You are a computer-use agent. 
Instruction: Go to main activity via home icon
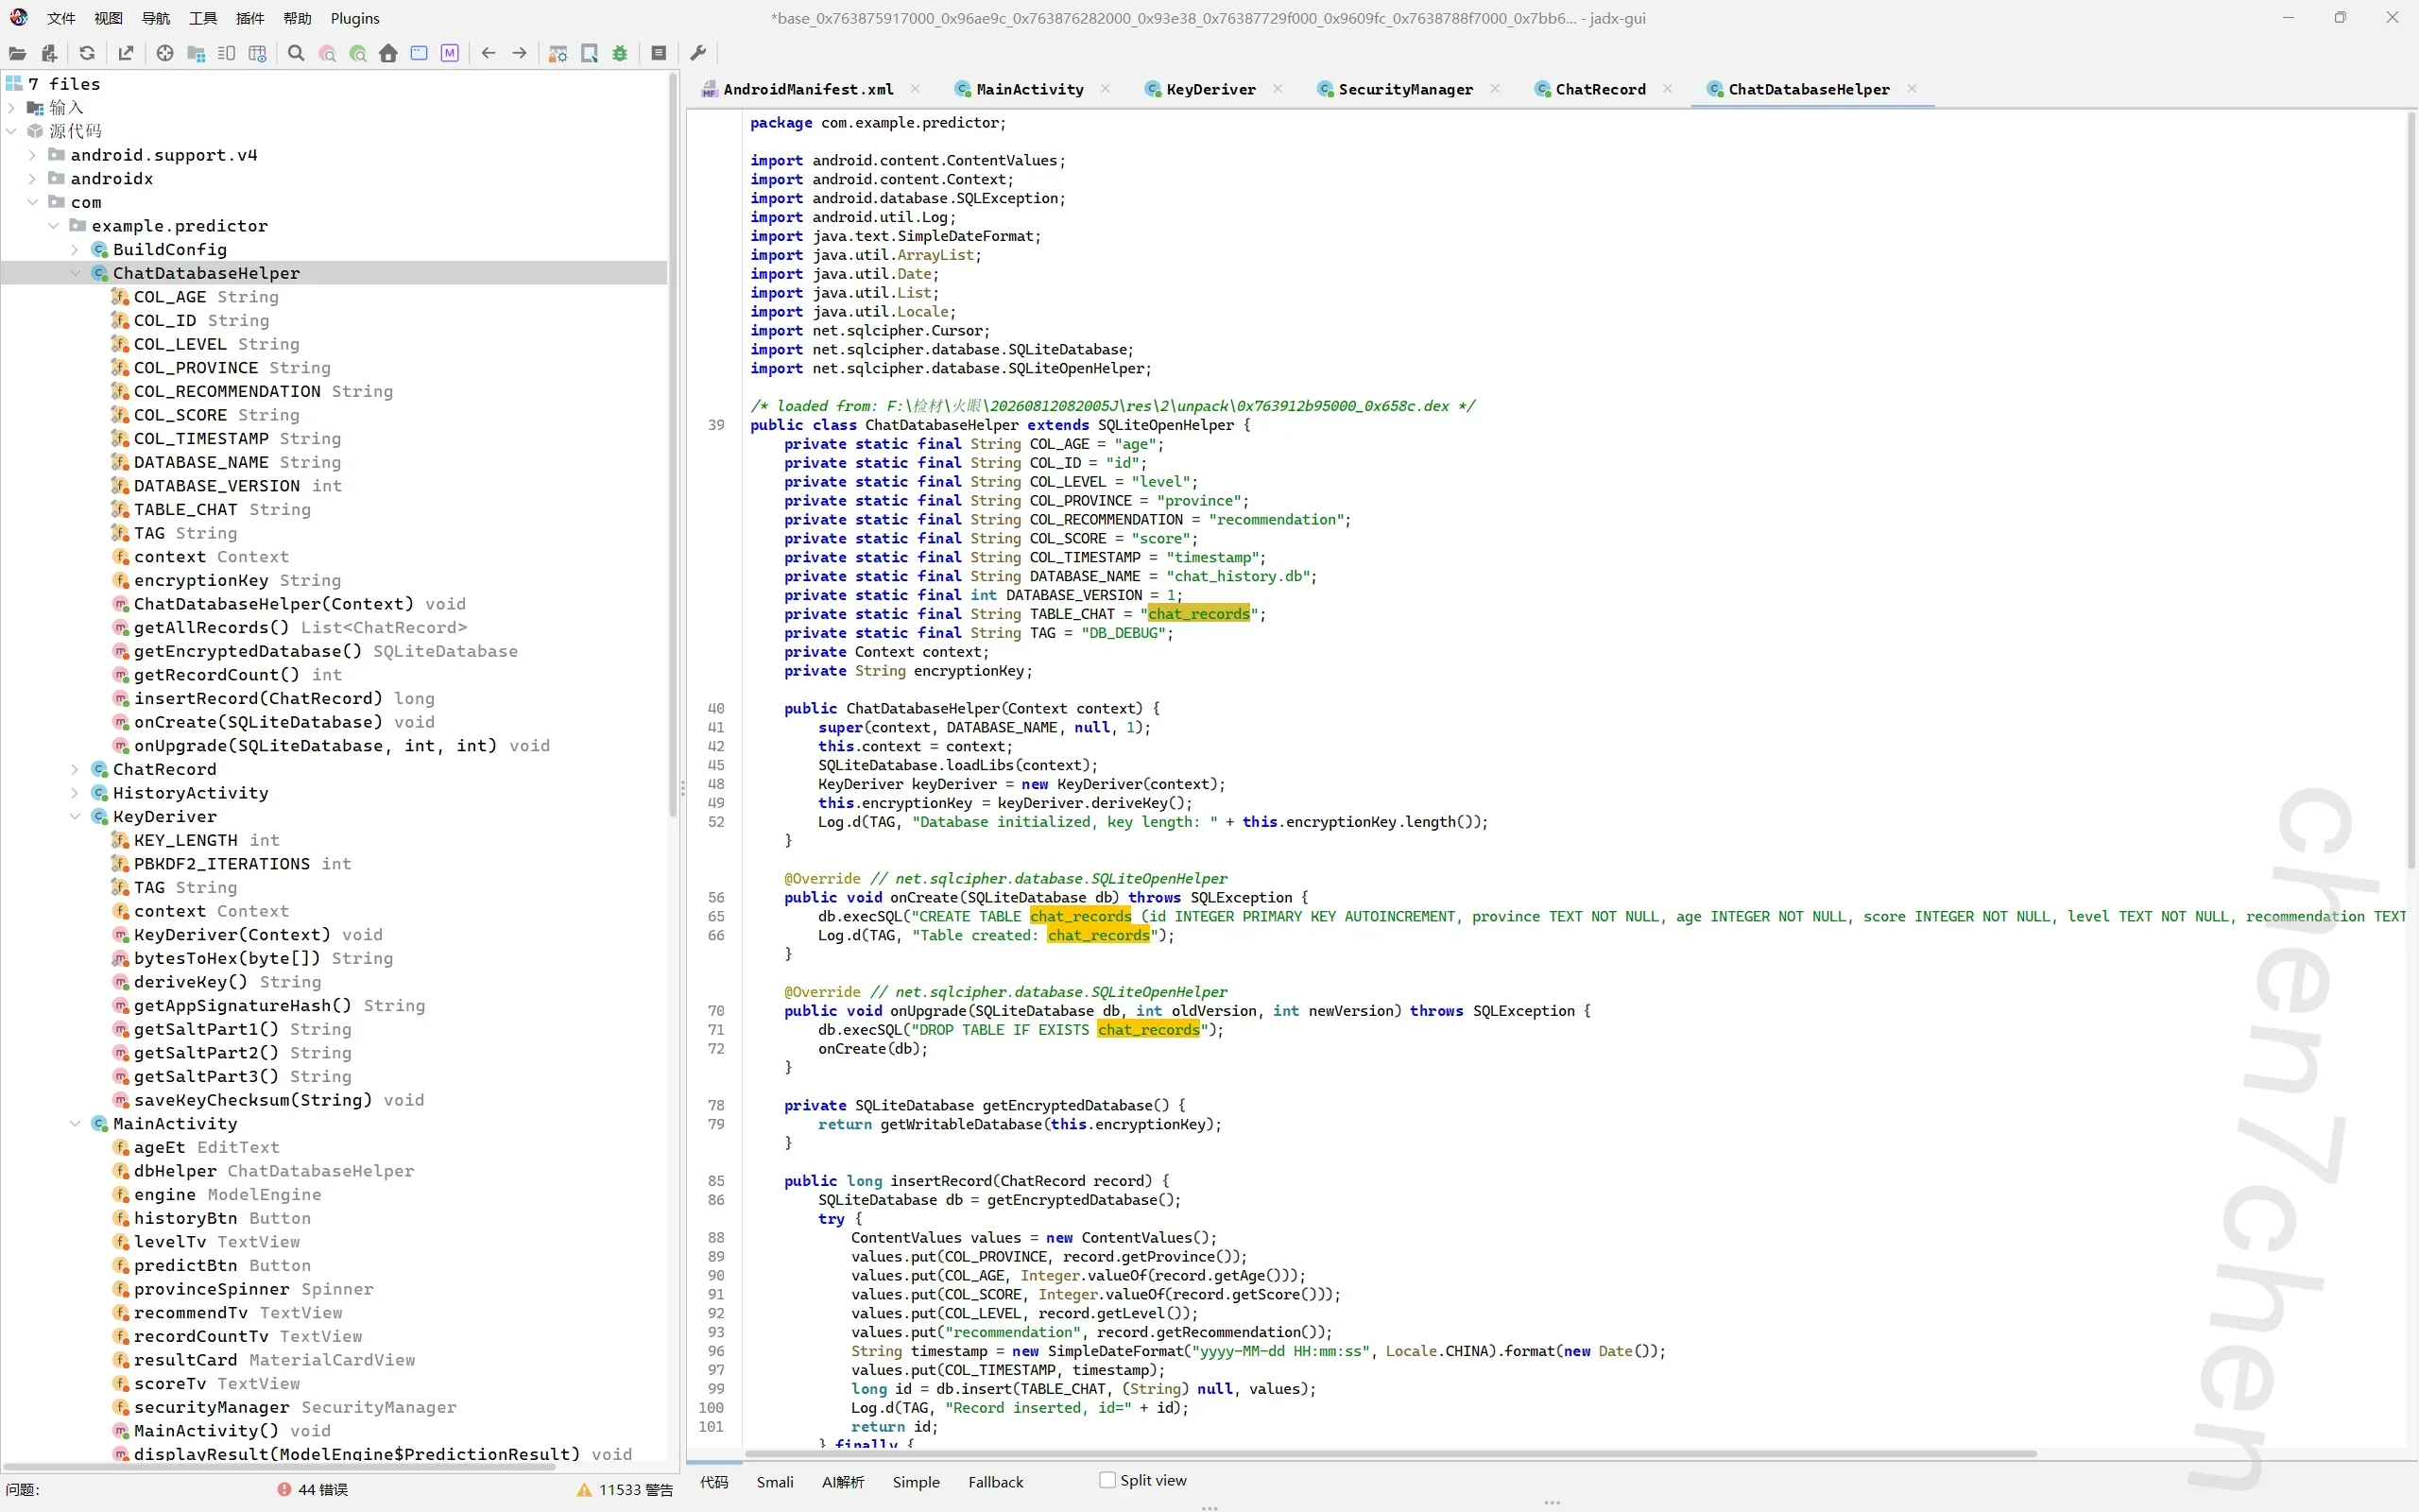pyautogui.click(x=387, y=53)
